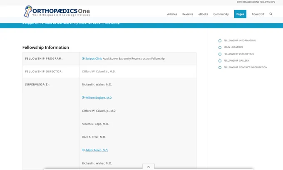
Task: Click the last Richard H. Walker, M.D. entry
Action: point(97,163)
